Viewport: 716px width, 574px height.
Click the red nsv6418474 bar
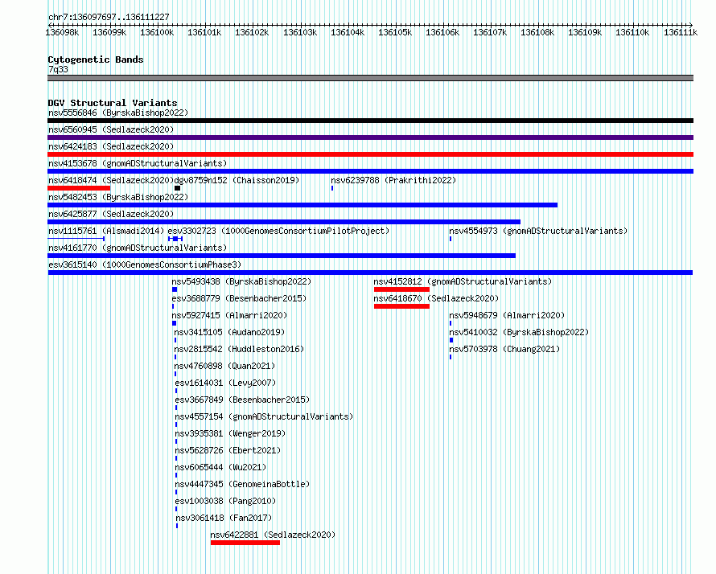79,188
